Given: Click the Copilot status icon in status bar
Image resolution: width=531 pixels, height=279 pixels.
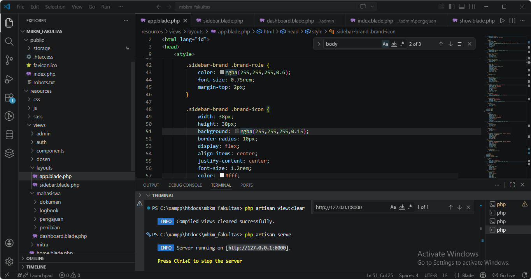Looking at the screenshot, I should (483, 275).
